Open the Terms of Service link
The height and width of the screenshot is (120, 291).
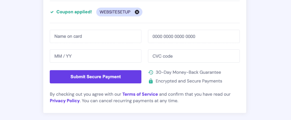140,94
